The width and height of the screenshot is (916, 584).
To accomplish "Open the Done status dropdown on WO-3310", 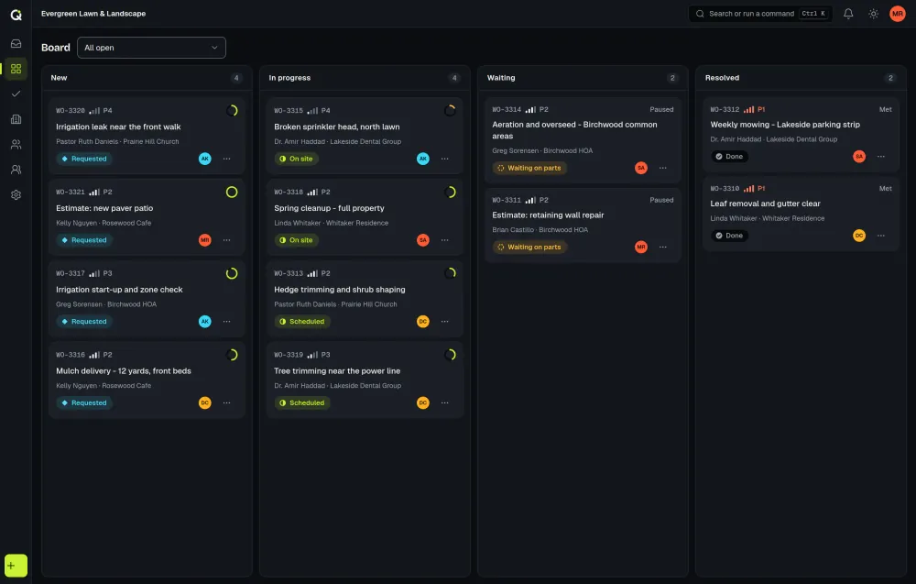I will point(730,236).
